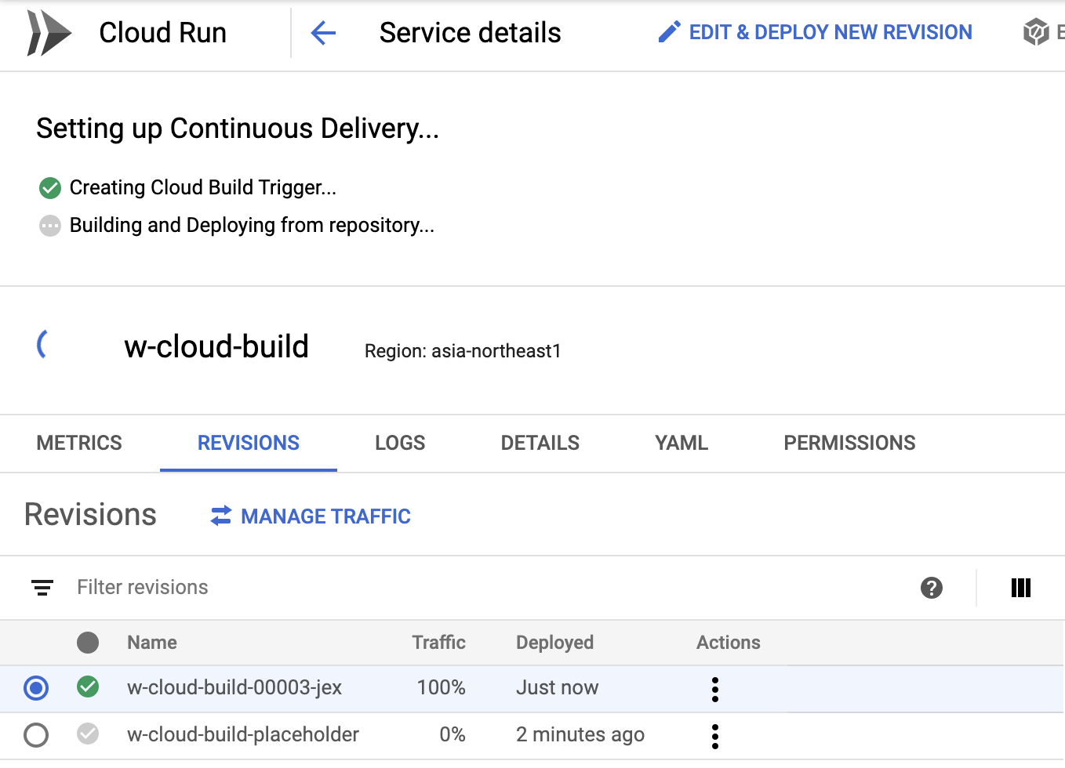
Task: Click the pencil edit icon
Action: pyautogui.click(x=669, y=32)
